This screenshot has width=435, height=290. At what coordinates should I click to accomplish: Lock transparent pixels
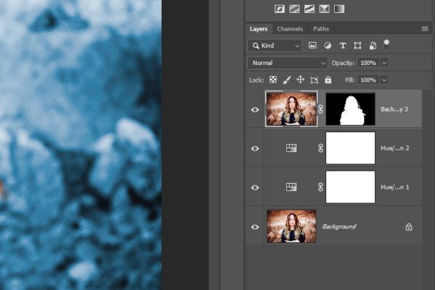pos(273,80)
